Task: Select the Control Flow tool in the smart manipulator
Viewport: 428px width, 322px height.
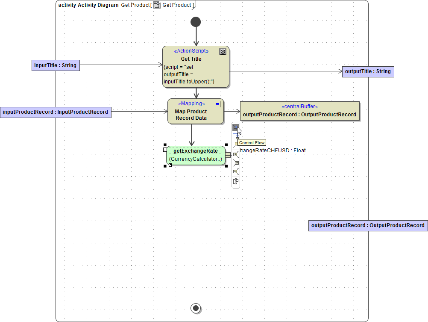Action: tap(235, 127)
